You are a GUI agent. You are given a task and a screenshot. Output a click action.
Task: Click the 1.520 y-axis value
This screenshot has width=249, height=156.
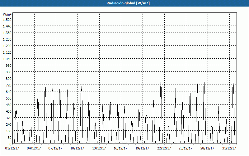(7, 19)
